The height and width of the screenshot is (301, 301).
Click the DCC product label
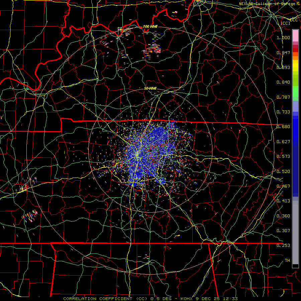[294, 20]
